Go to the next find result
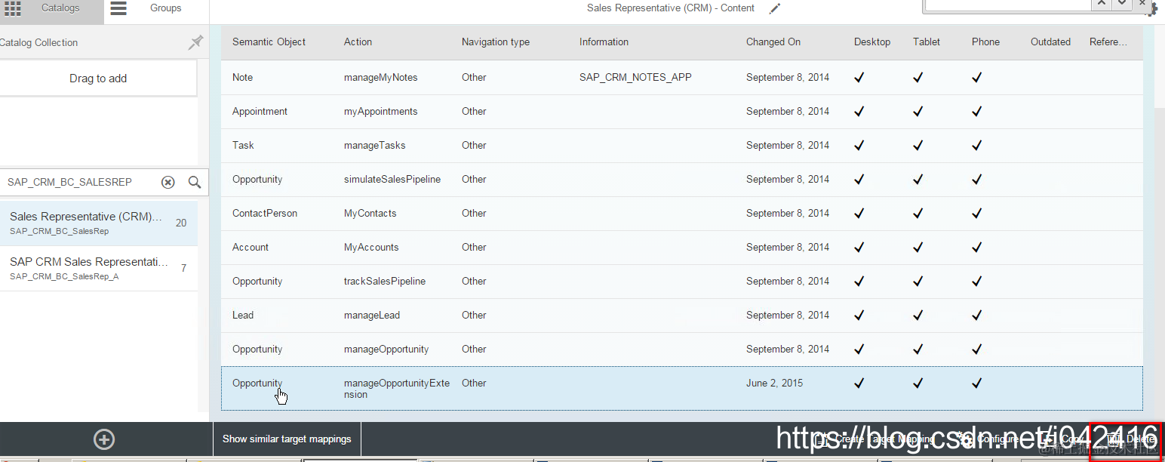 [1122, 4]
